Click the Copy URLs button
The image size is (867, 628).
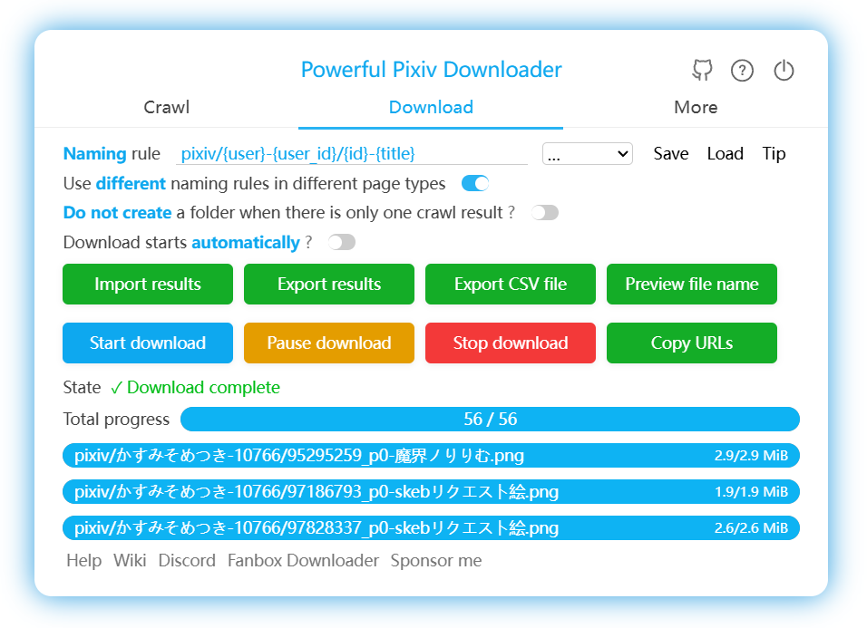coord(692,343)
